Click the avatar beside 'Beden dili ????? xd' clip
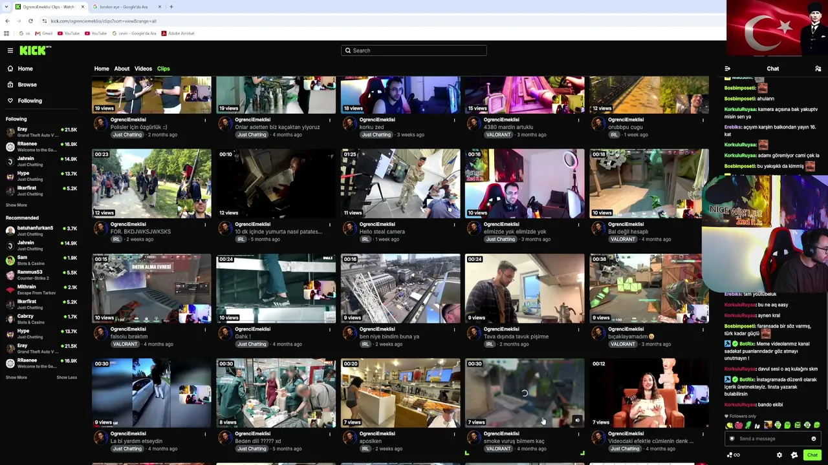The height and width of the screenshot is (465, 828). coord(224,438)
